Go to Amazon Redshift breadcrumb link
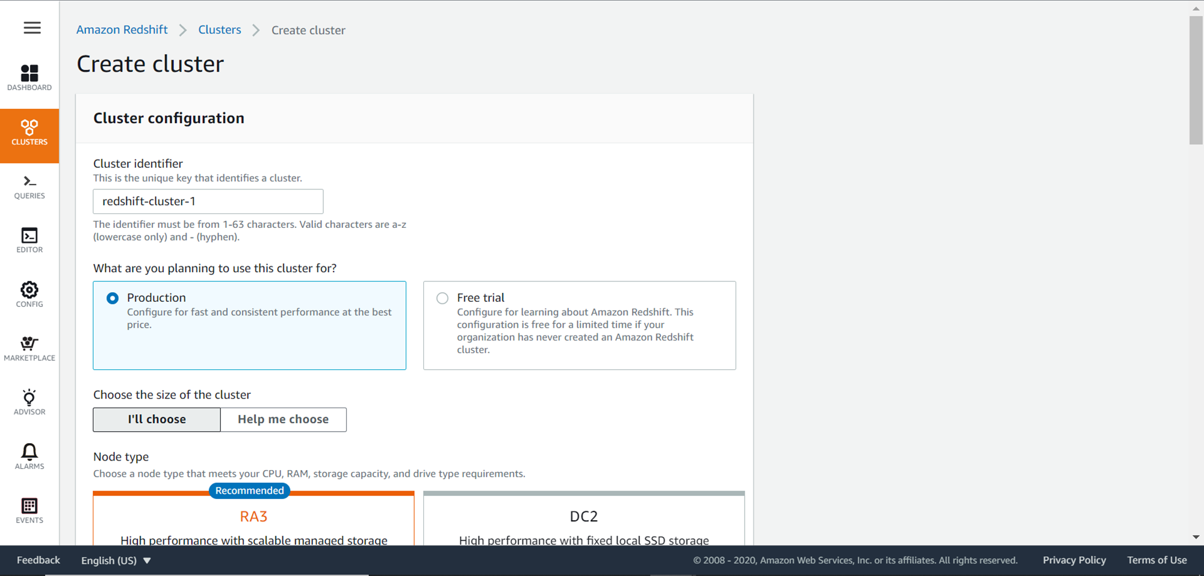This screenshot has width=1204, height=576. point(122,29)
